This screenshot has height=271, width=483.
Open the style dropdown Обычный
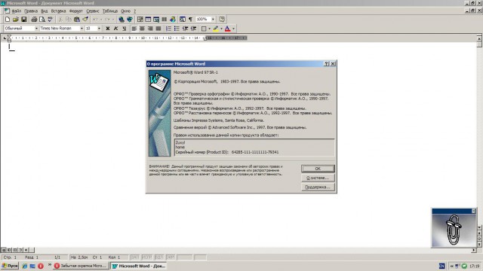pyautogui.click(x=36, y=29)
